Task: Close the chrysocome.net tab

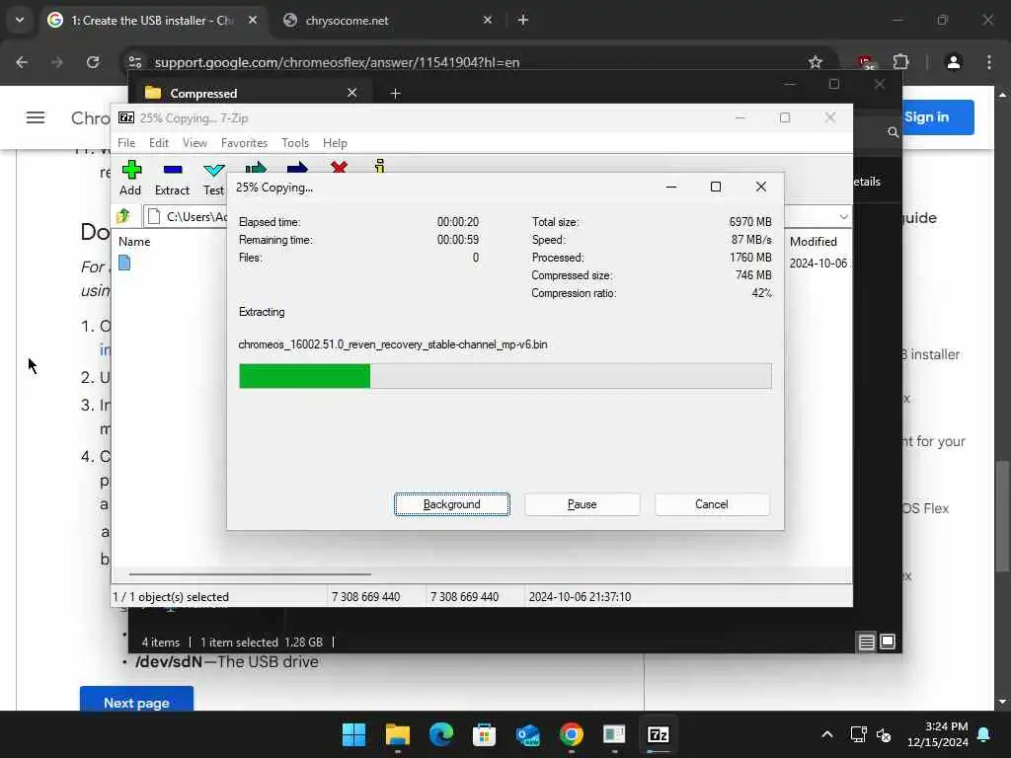Action: pos(488,21)
